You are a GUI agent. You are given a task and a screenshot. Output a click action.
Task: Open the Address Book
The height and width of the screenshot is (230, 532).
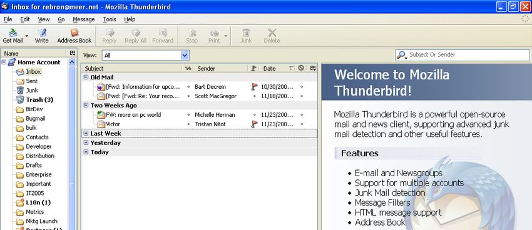pyautogui.click(x=74, y=36)
